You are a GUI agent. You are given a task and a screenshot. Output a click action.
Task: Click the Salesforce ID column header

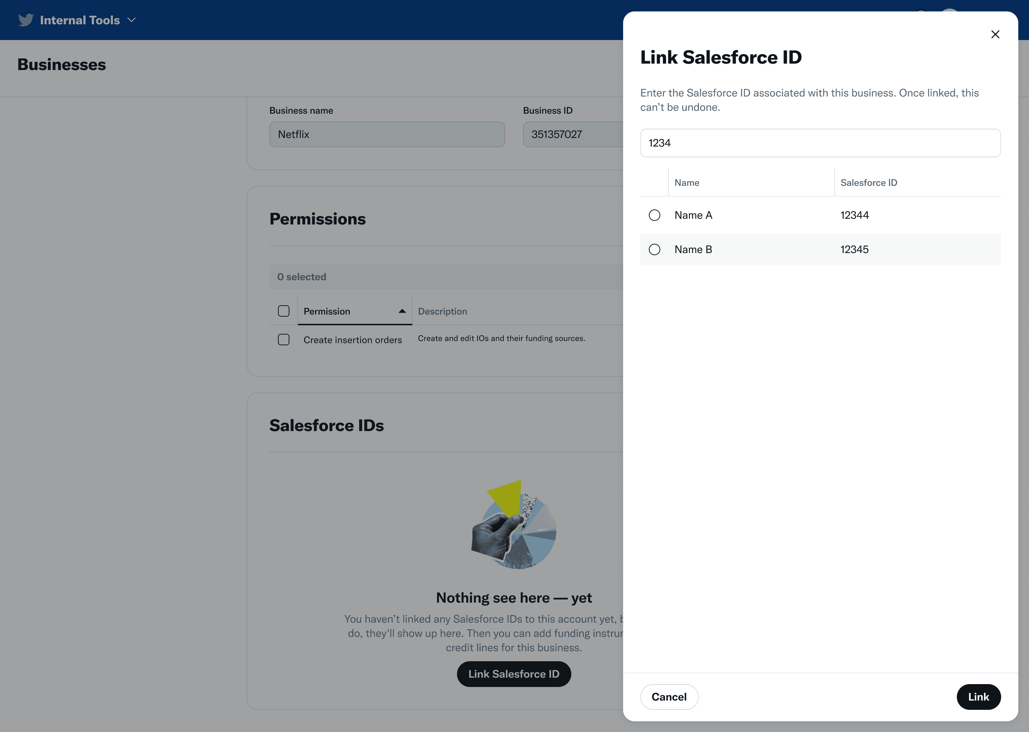[869, 183]
